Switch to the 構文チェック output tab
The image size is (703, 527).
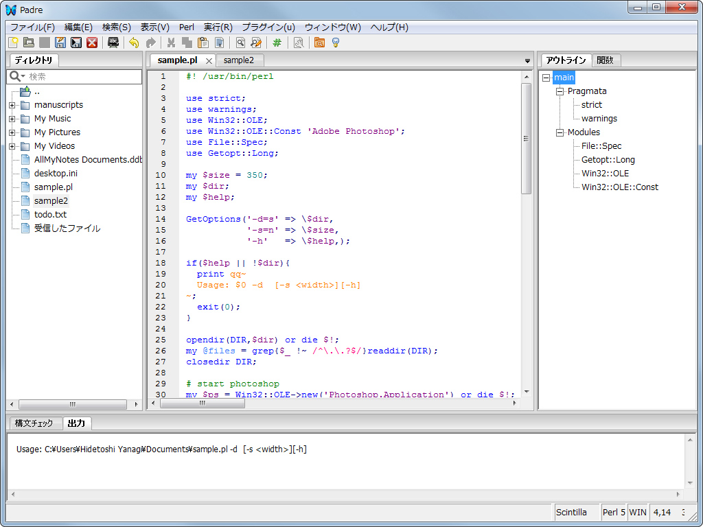32,423
